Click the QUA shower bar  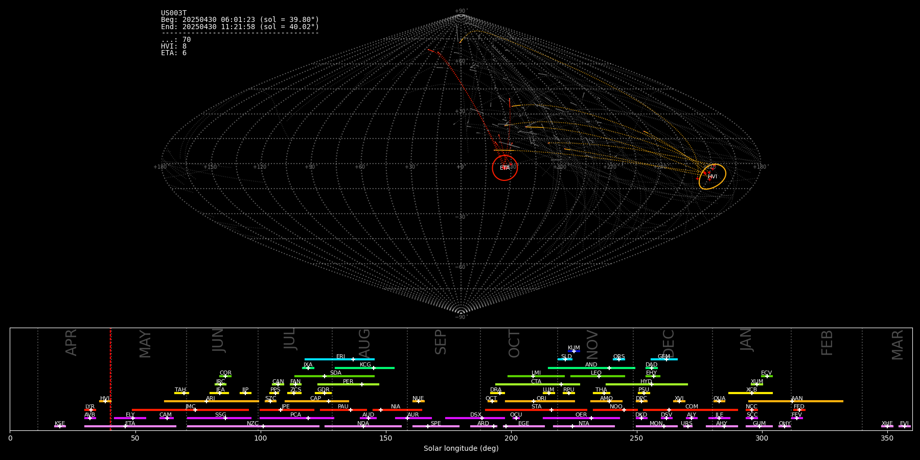click(719, 401)
